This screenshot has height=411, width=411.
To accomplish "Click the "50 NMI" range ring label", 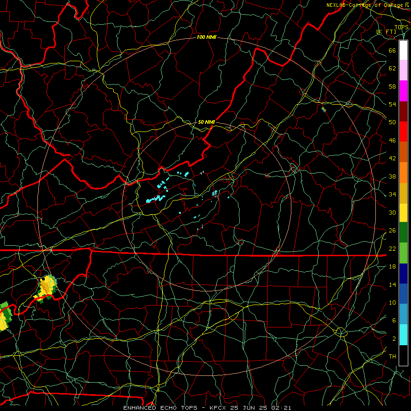I will tap(206, 122).
